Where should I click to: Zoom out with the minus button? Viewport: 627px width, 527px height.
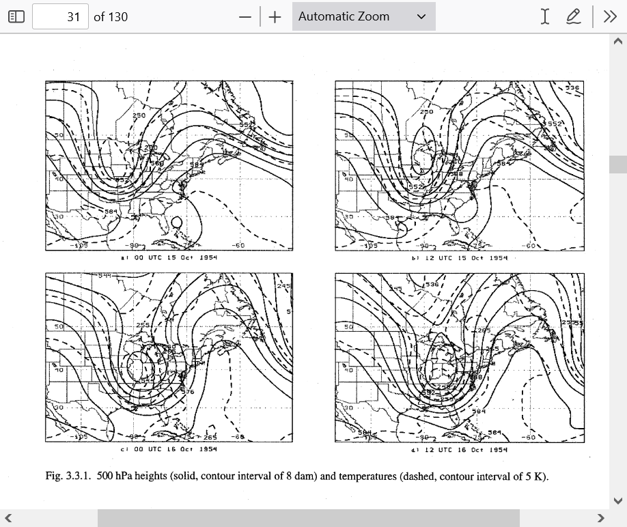(246, 16)
